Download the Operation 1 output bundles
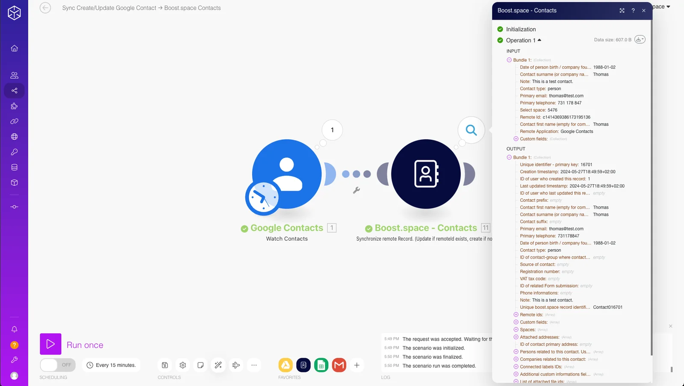684x386 pixels. pos(640,39)
